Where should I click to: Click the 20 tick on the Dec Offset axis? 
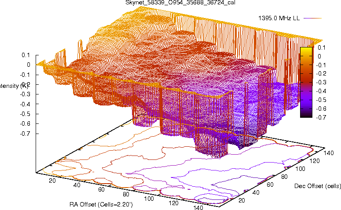(x=242, y=200)
